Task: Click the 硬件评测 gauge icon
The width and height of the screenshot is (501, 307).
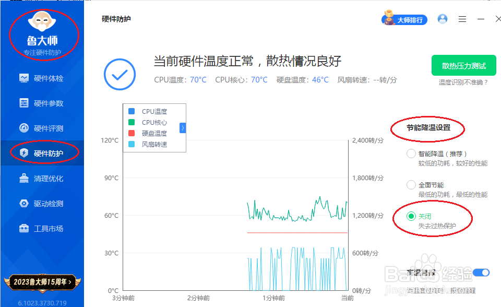Action: point(24,128)
